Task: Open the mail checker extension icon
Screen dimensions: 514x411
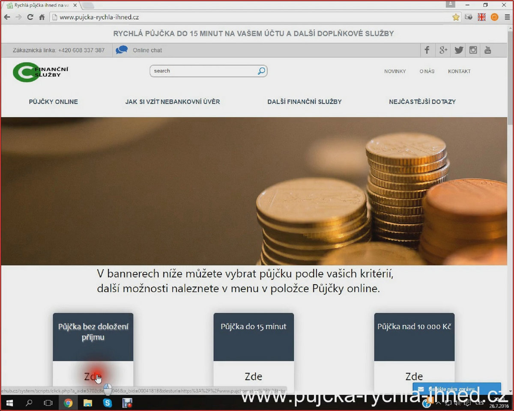Action: click(x=469, y=17)
